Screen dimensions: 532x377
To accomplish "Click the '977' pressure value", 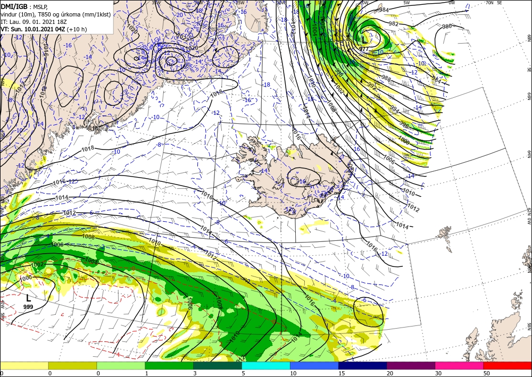I will click(x=364, y=49).
